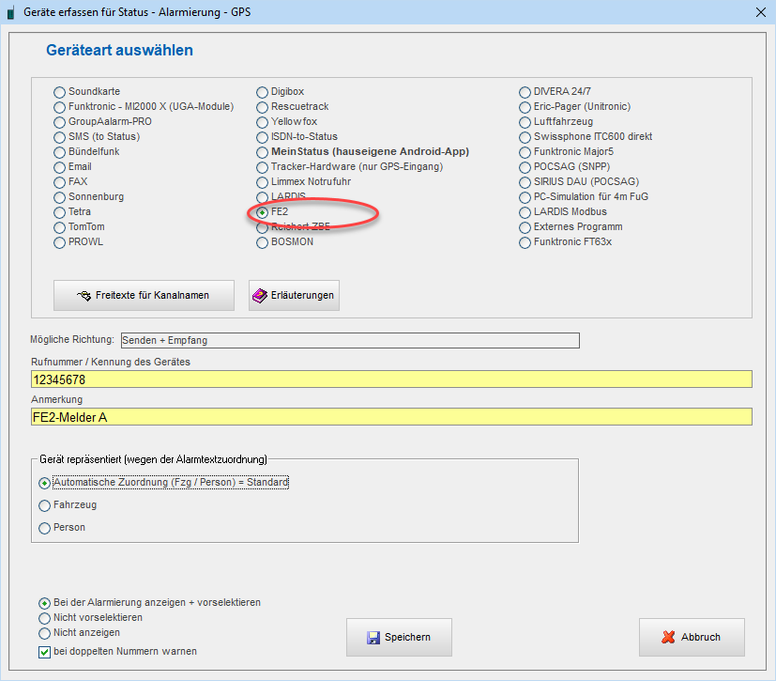Select DIVERA 24/7 as device type
The width and height of the screenshot is (776, 681).
525,92
